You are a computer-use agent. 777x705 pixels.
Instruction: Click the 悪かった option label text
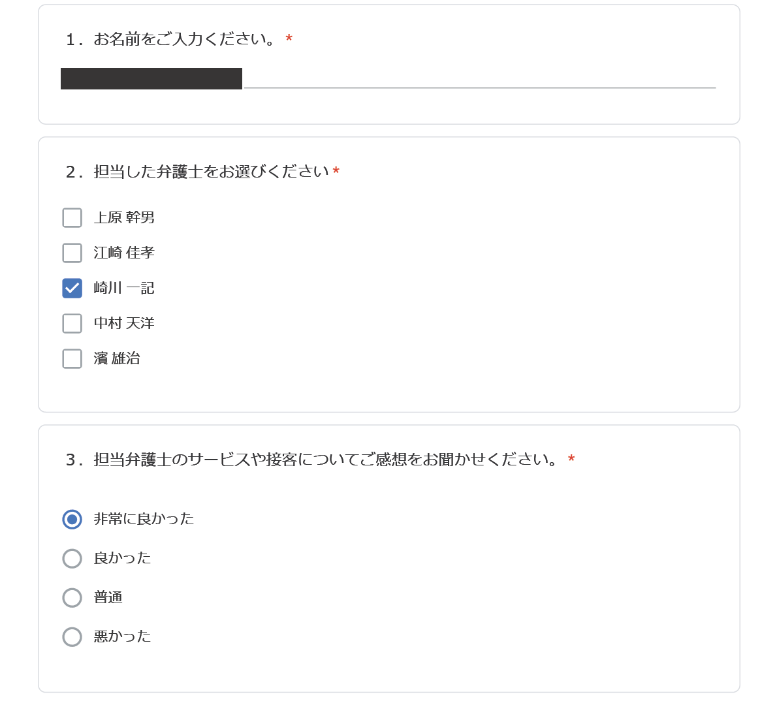122,636
